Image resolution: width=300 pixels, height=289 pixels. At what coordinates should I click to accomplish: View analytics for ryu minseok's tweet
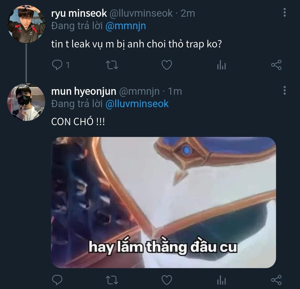[221, 65]
